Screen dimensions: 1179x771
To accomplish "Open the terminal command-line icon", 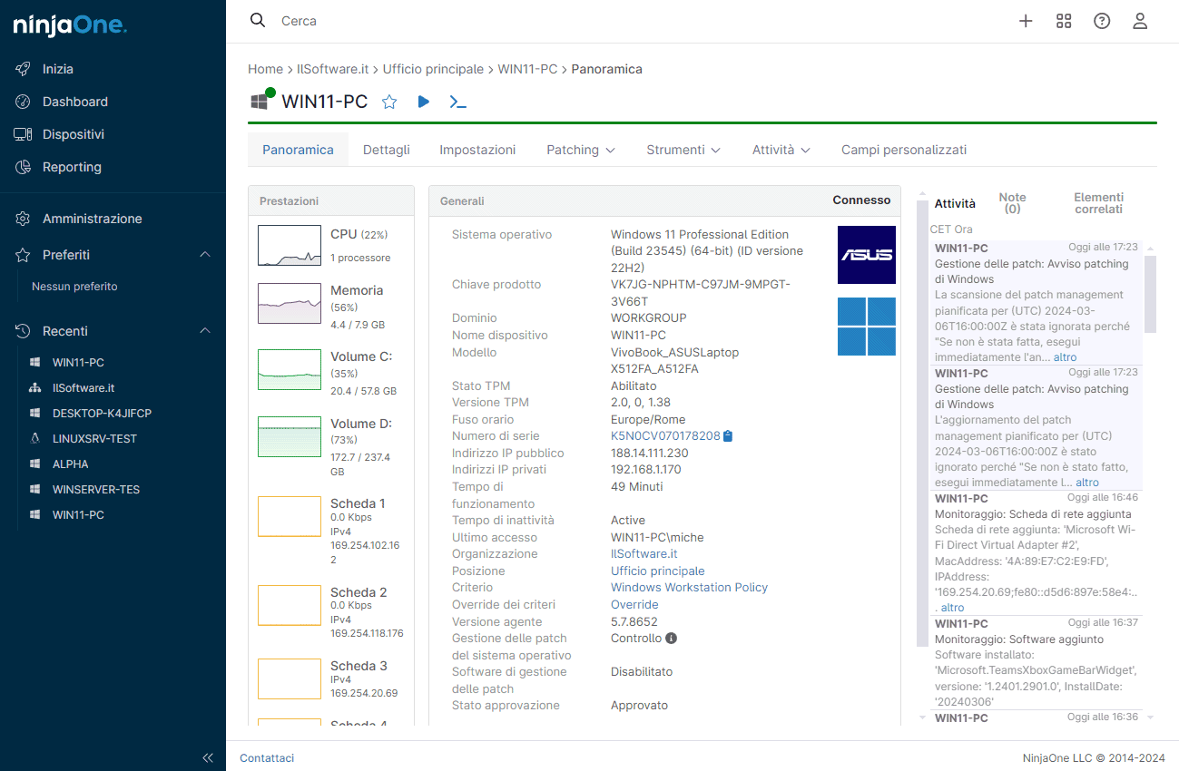I will coord(458,102).
